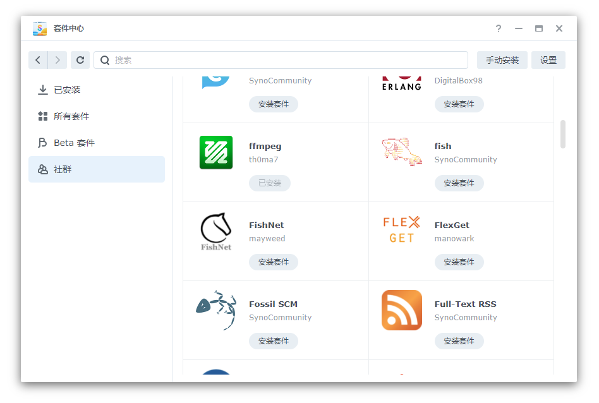Click the Package Center app icon in title bar
The height and width of the screenshot is (403, 599).
(x=40, y=28)
